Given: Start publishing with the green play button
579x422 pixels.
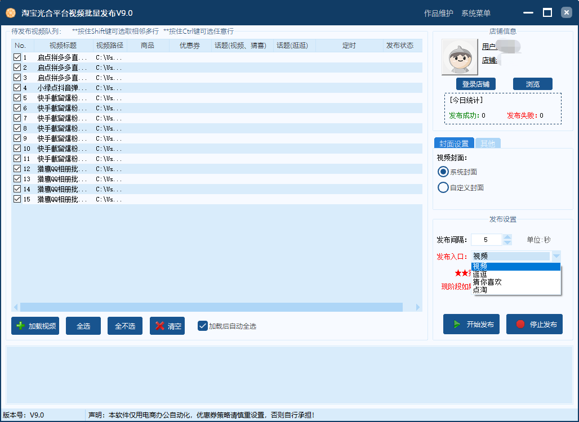Looking at the screenshot, I should coord(471,324).
